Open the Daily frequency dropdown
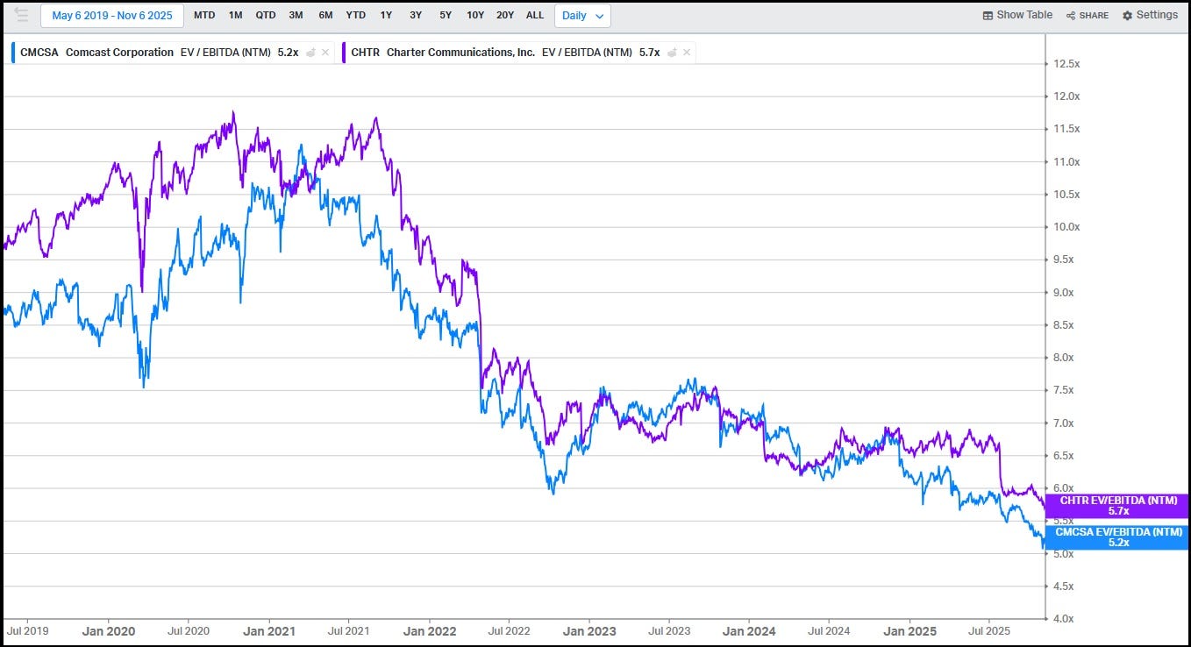This screenshot has height=647, width=1191. click(582, 16)
